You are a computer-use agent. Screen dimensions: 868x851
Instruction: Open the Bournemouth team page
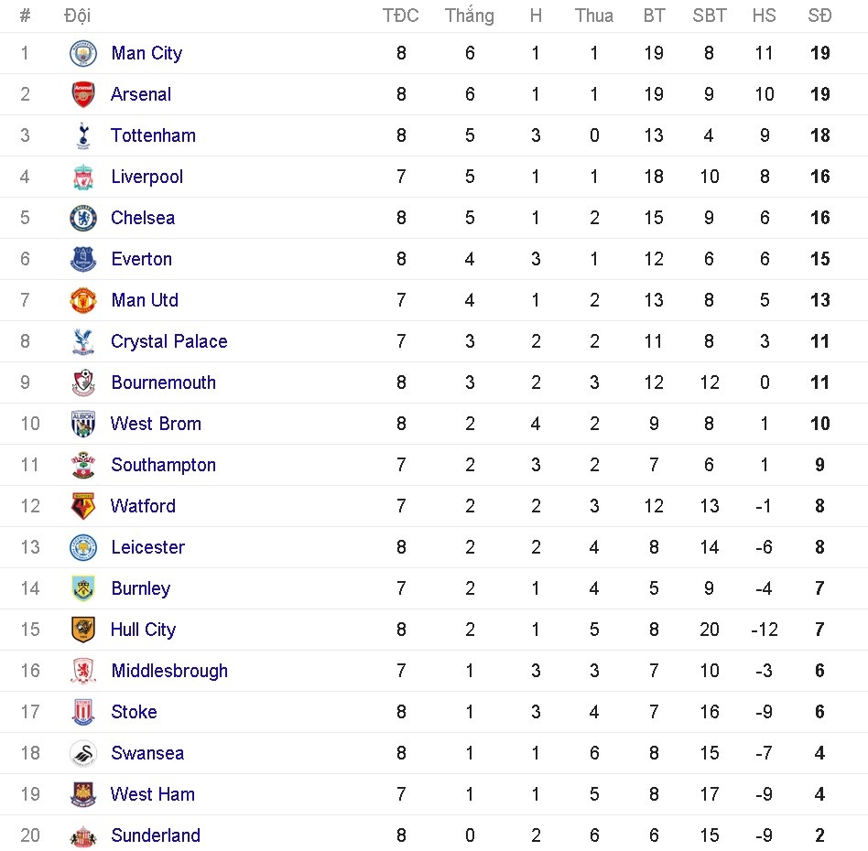coord(163,382)
